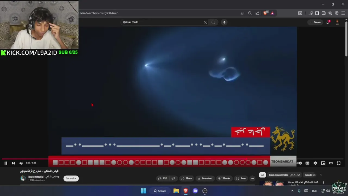Select the All filter chip
Screen dimensions: 348x196
point(262,175)
